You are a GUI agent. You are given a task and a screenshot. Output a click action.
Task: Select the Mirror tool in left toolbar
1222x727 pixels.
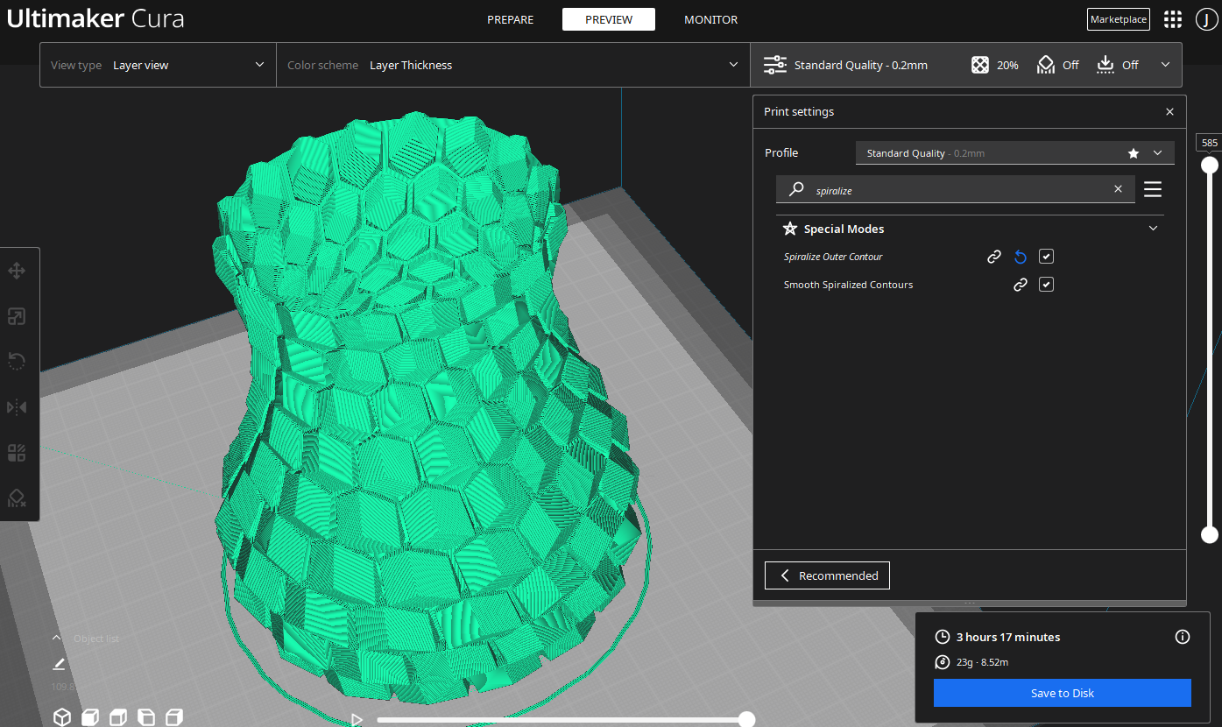tap(17, 407)
